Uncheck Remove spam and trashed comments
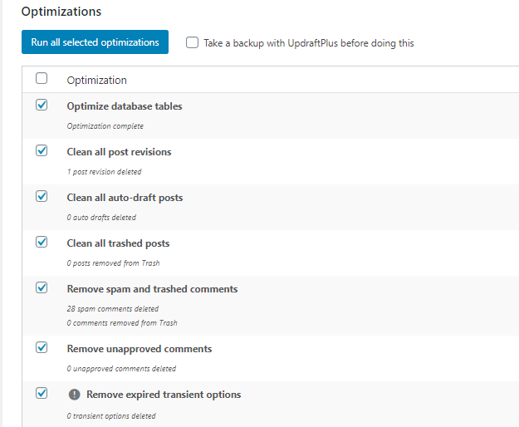Viewport: 519px width, 427px height. coord(42,287)
